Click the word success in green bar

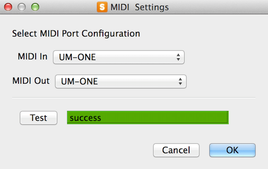[x=85, y=118]
